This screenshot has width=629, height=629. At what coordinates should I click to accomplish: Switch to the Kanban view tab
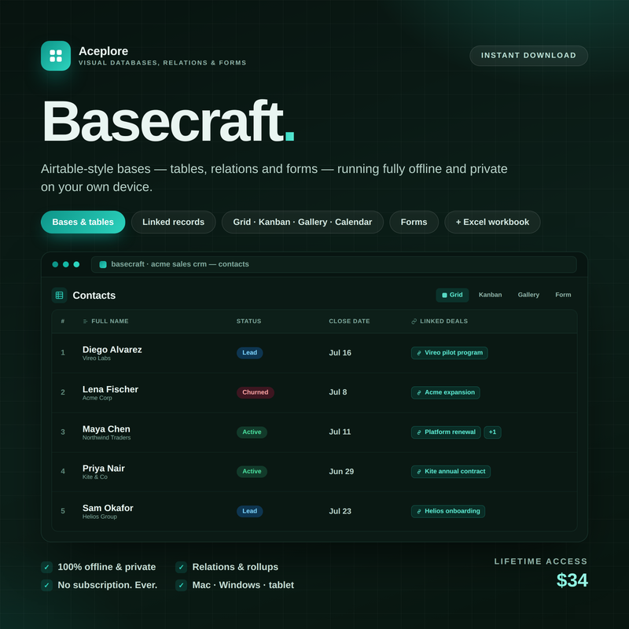[x=490, y=295]
